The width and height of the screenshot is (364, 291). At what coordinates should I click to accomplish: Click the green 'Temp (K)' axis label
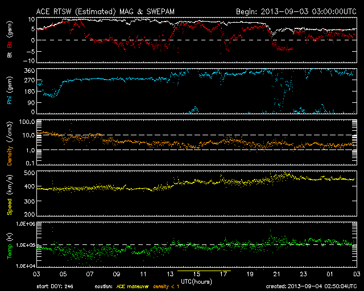pyautogui.click(x=10, y=246)
